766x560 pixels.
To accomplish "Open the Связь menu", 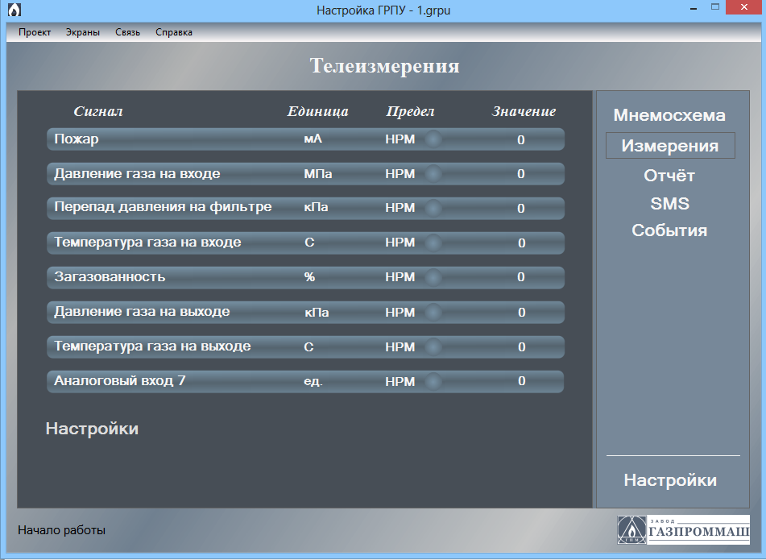I will pos(127,32).
